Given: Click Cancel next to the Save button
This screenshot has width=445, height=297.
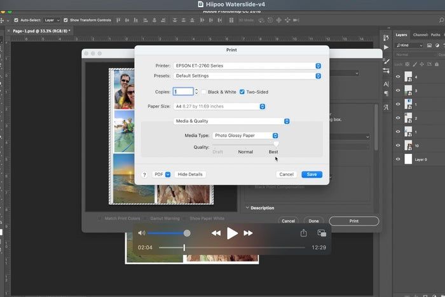Looking at the screenshot, I should coord(286,174).
